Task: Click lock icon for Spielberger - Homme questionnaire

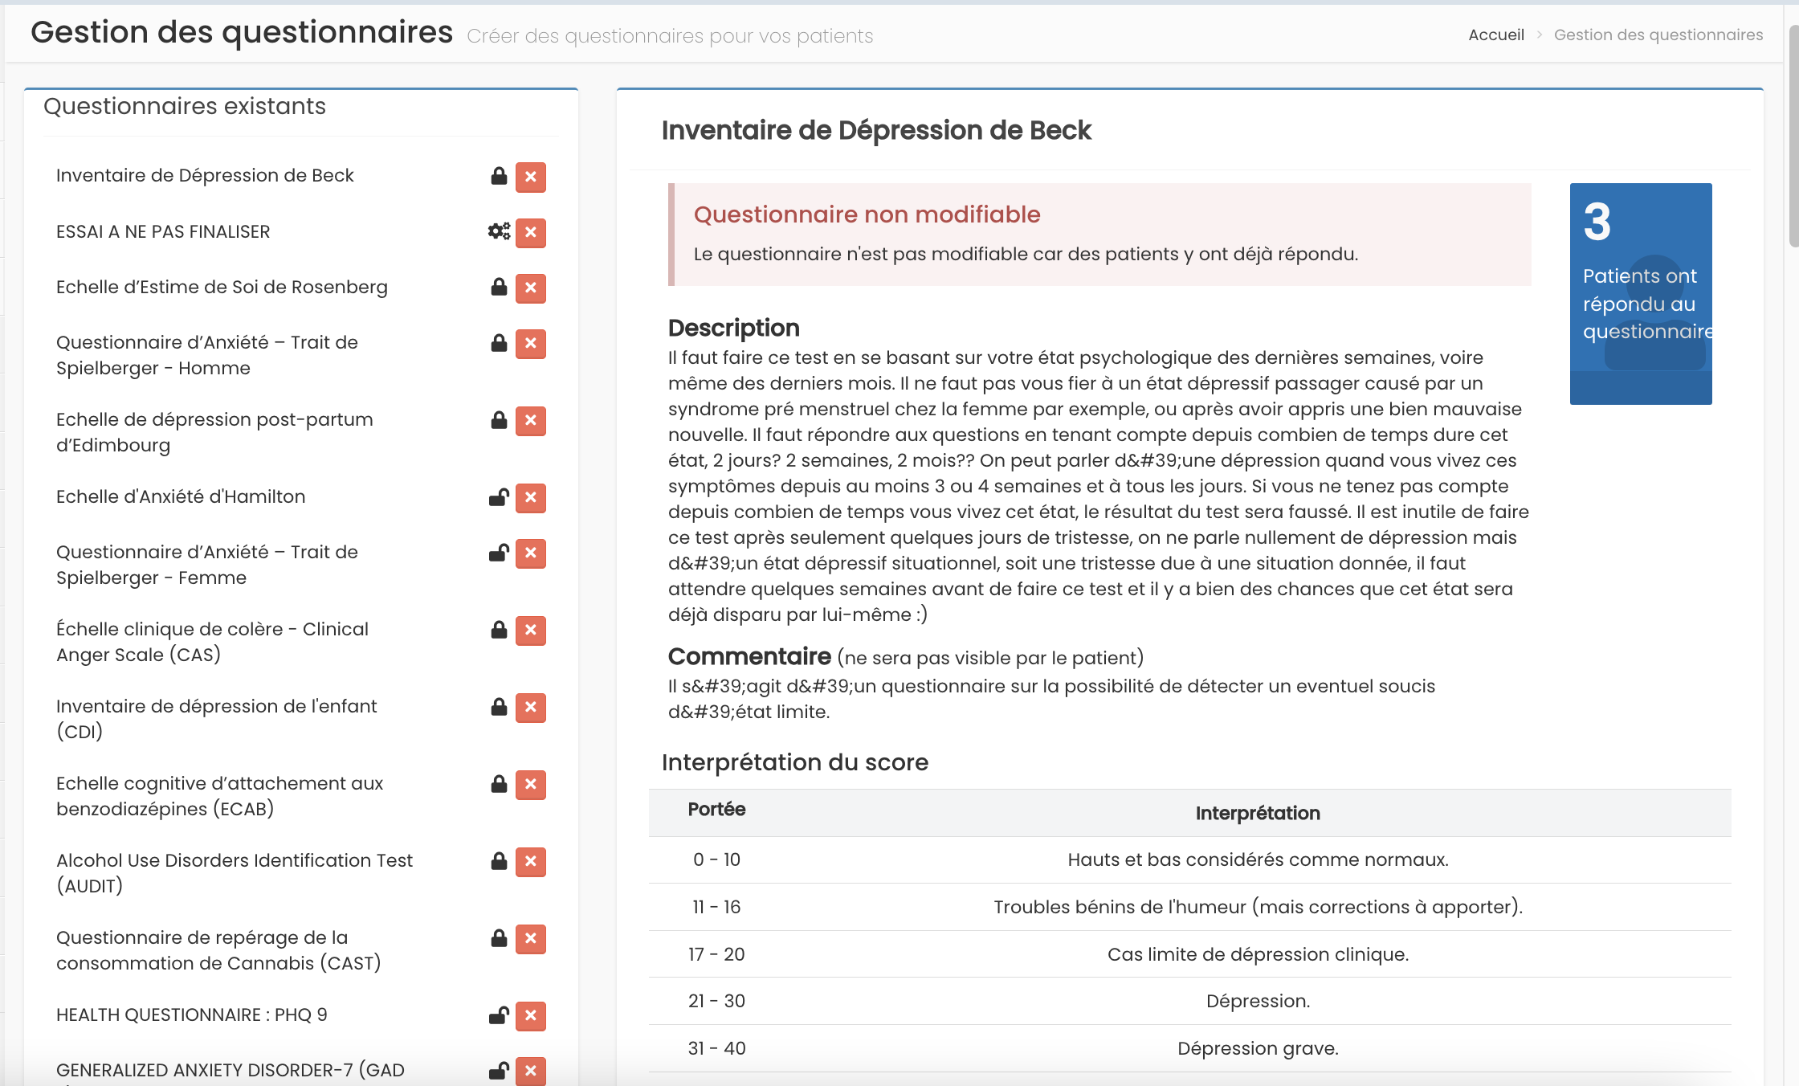Action: tap(499, 343)
